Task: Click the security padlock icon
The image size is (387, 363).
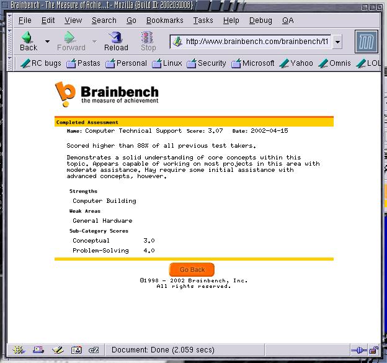Action: tap(374, 350)
